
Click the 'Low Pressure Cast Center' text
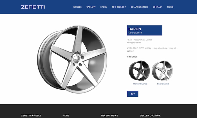point(140,40)
